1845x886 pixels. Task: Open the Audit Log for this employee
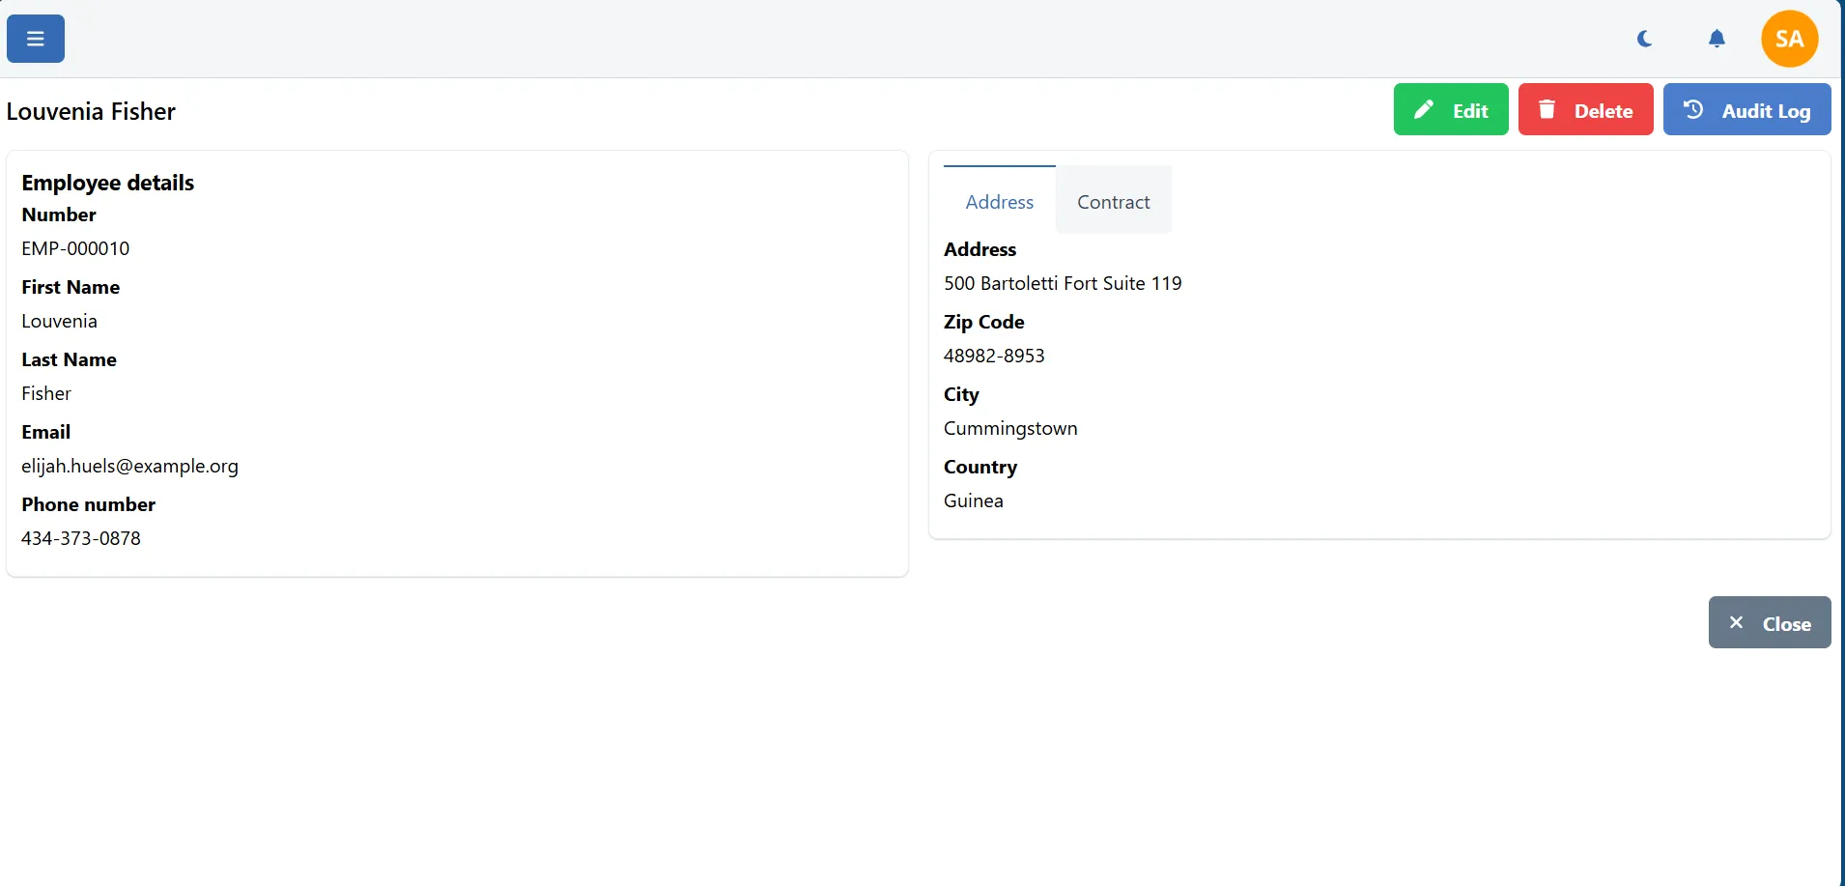click(x=1746, y=109)
